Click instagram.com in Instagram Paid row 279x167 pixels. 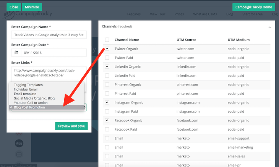(188, 112)
